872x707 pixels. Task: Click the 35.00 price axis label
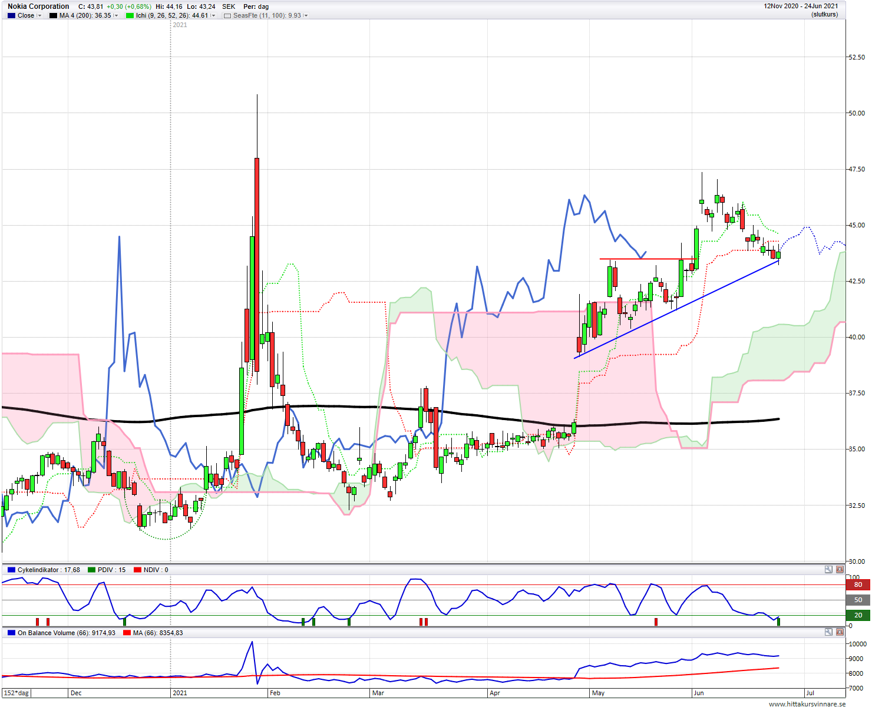point(857,449)
